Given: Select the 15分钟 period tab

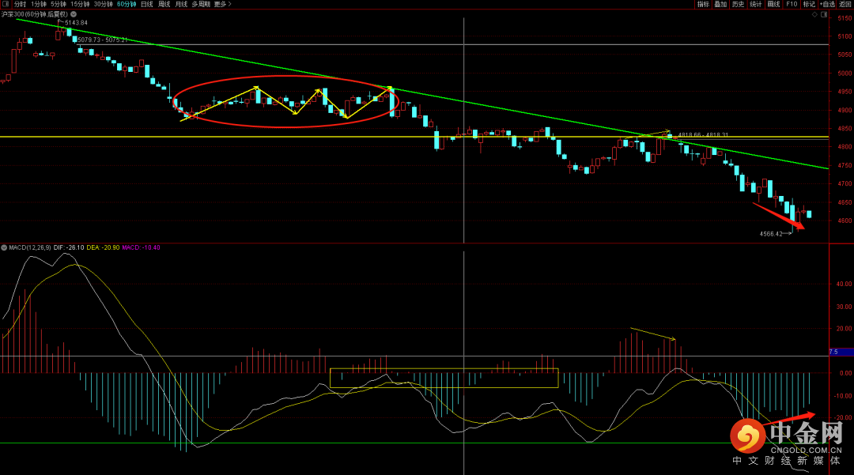Looking at the screenshot, I should [x=80, y=4].
